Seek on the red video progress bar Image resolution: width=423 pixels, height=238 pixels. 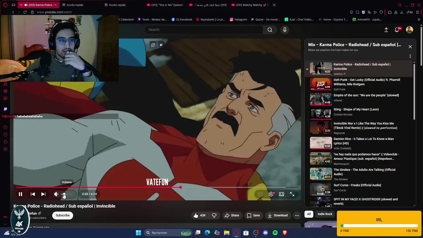pyautogui.click(x=157, y=187)
